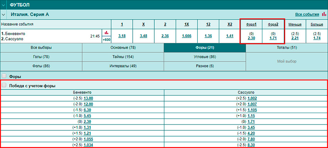Collapse the ФУТБОЛ section
The width and height of the screenshot is (328, 148).
point(3,5)
